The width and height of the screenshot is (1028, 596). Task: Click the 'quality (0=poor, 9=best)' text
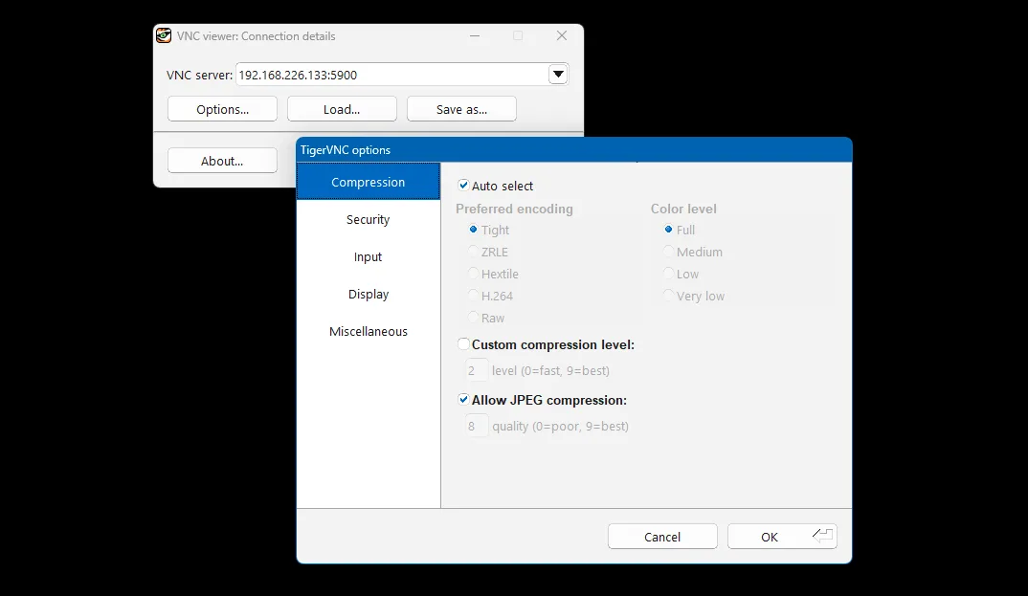[x=561, y=427]
